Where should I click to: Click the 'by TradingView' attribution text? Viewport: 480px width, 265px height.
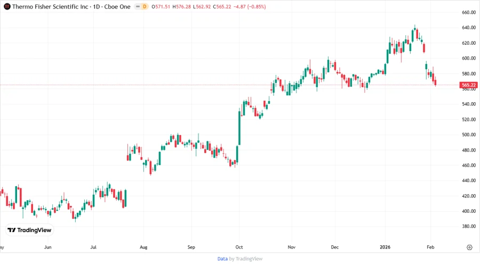(x=246, y=259)
